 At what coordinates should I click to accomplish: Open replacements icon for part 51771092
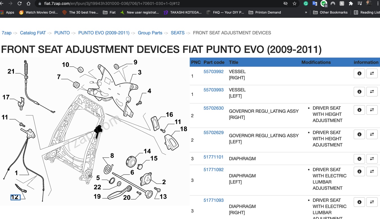click(372, 171)
